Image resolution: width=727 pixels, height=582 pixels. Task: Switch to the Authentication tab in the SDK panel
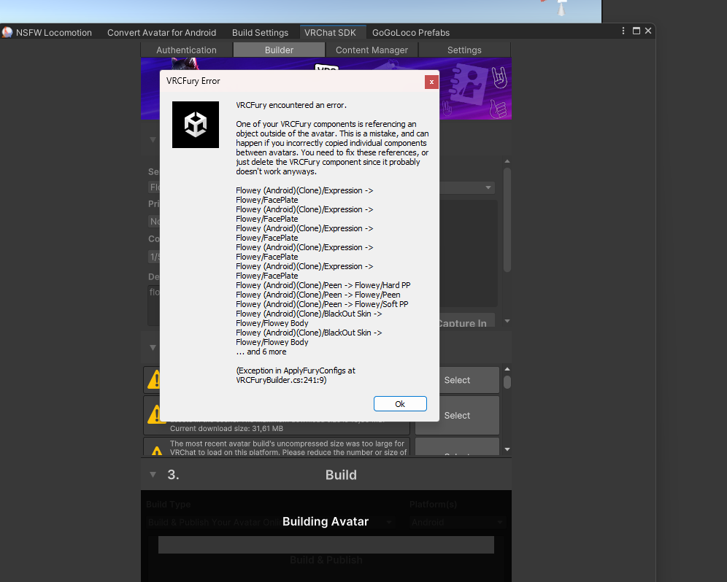click(x=186, y=50)
